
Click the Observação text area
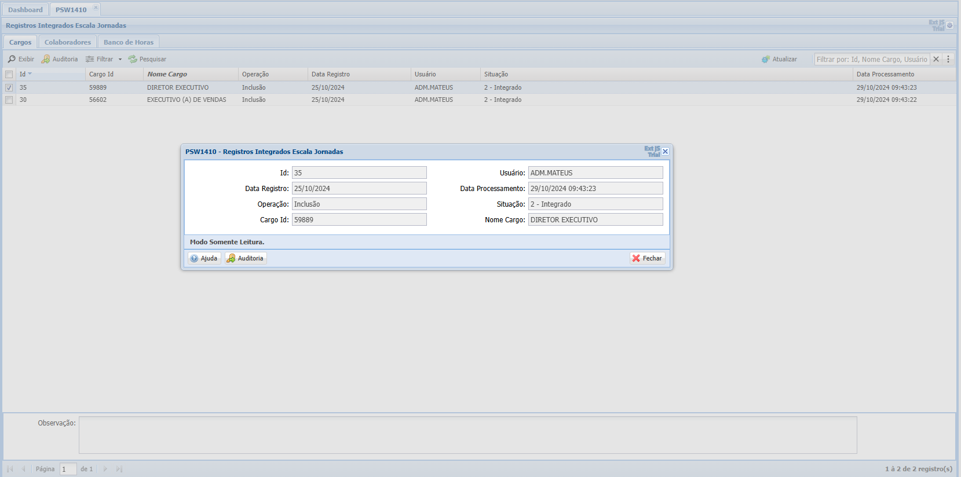[x=468, y=435]
